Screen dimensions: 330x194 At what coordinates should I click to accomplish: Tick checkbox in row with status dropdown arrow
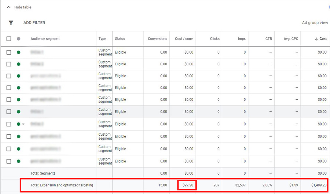[9, 124]
